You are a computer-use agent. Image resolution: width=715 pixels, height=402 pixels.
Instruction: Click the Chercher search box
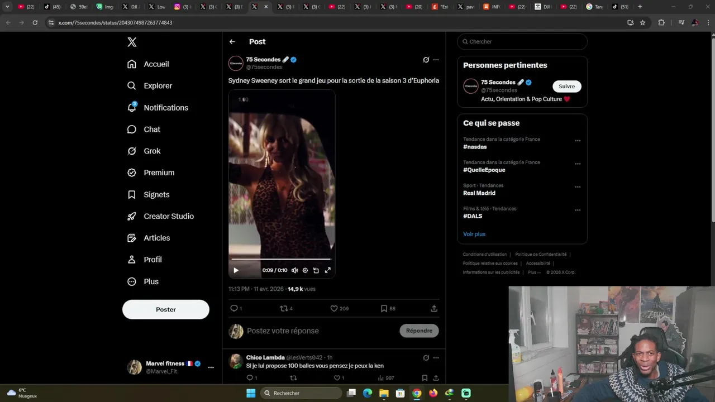coord(522,42)
